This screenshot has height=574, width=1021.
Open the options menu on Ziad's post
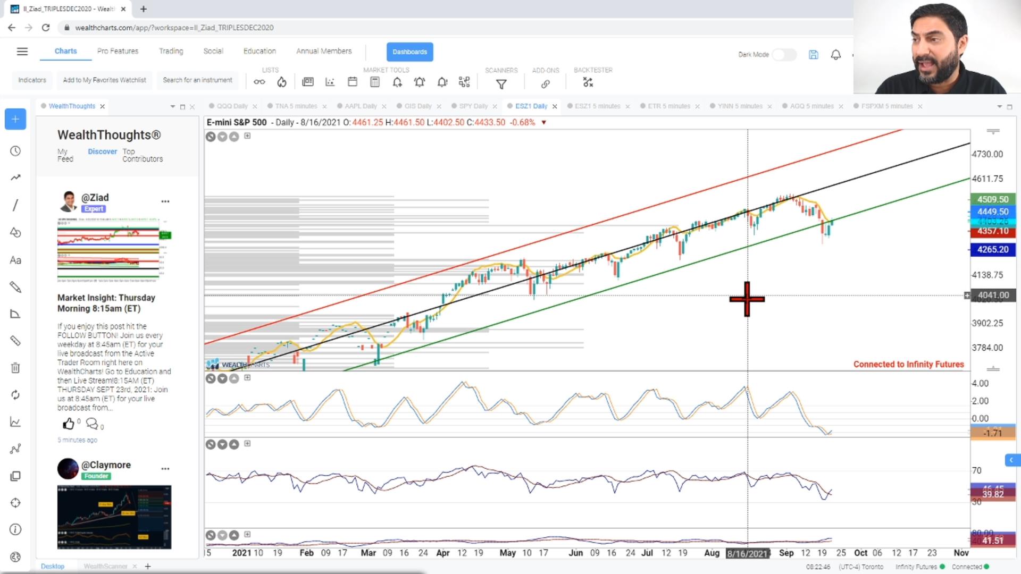(x=165, y=201)
